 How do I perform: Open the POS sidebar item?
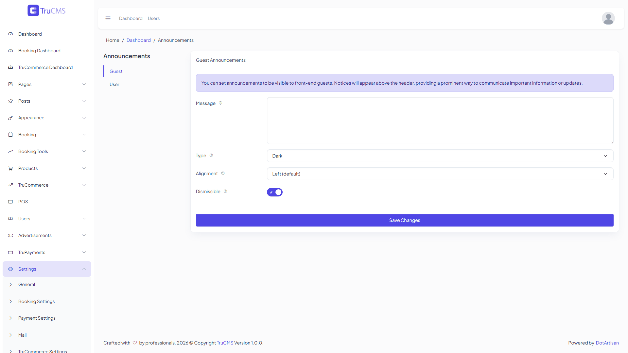47,202
